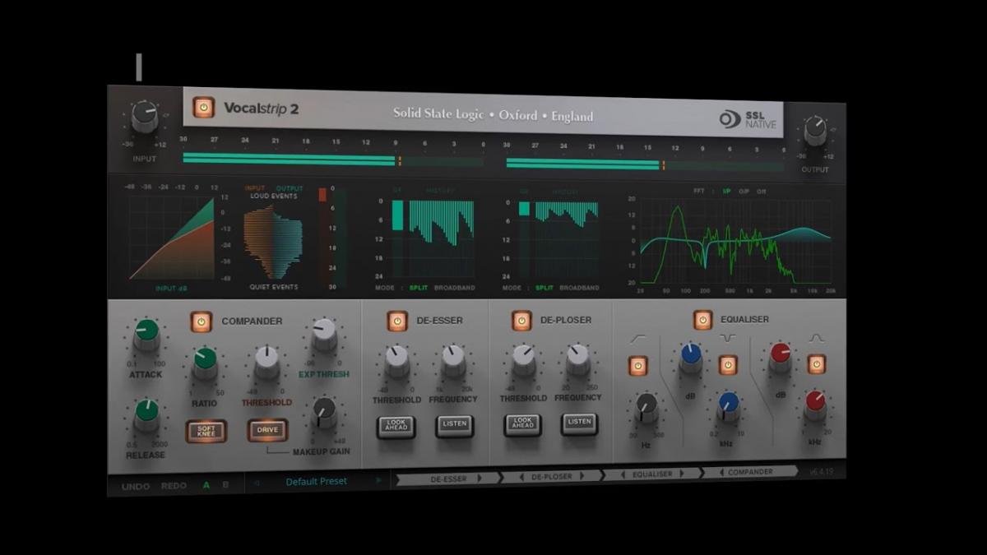Enable De-Esser LOOK AHEAD
The height and width of the screenshot is (555, 987).
pyautogui.click(x=396, y=427)
